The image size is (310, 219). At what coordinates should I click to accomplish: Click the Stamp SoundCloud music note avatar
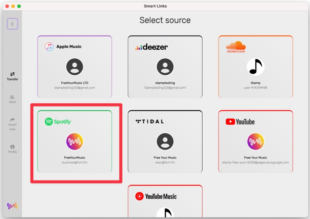click(x=255, y=67)
